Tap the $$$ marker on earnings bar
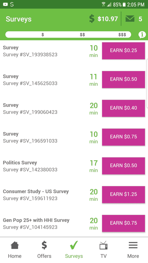This screenshot has height=263, width=148. 122,35
